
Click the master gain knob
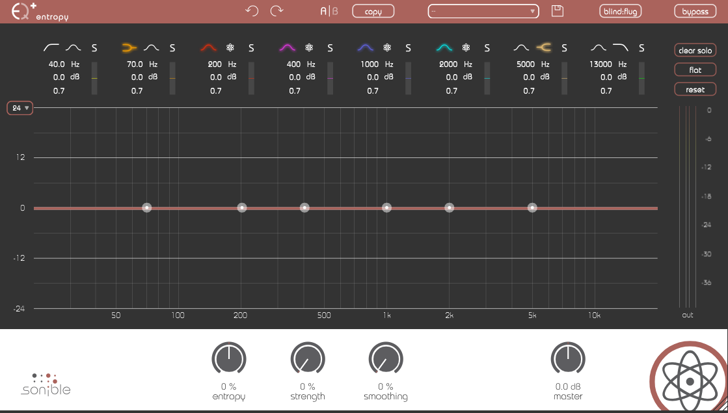tap(568, 359)
